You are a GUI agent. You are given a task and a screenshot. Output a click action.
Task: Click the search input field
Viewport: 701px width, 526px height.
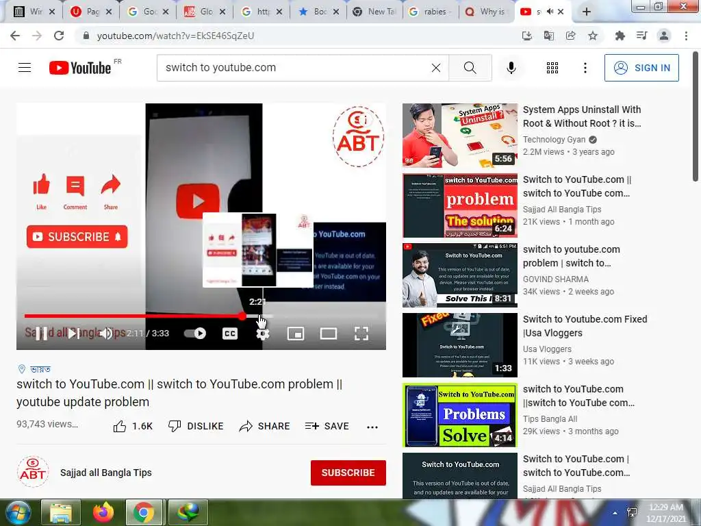coord(295,68)
